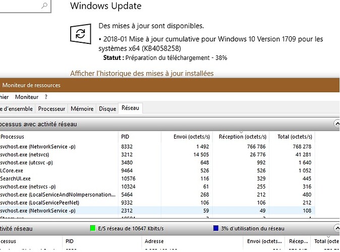340x252 pixels.
Task: Open the ? help menu
Action: point(46,97)
